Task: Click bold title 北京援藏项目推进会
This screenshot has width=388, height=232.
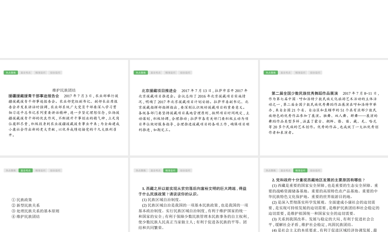Action: click(159, 91)
